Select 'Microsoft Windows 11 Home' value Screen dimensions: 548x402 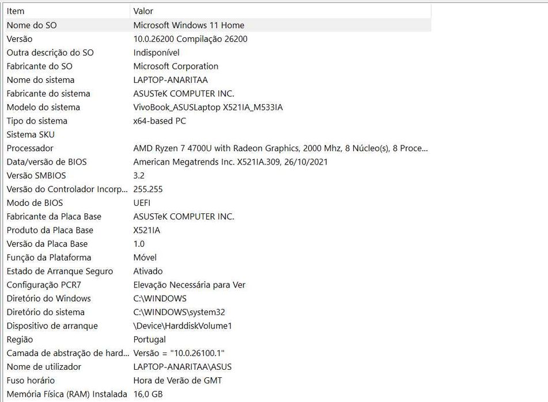pyautogui.click(x=189, y=25)
